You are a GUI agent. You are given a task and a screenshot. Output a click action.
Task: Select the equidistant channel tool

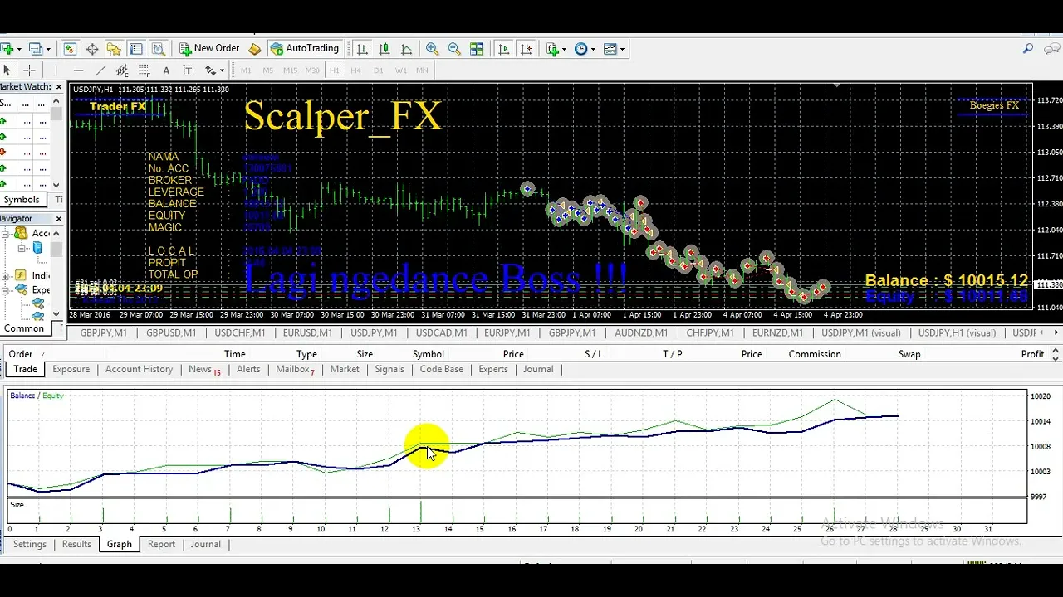point(122,70)
